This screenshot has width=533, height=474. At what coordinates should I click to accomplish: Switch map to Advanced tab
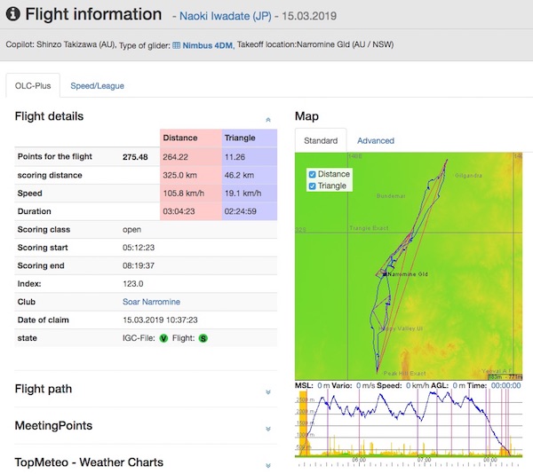click(x=375, y=140)
